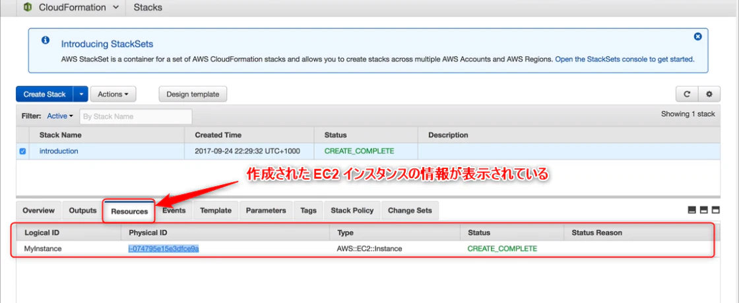739x303 pixels.
Task: Expand the Create Stack dropdown arrow
Action: coord(81,94)
